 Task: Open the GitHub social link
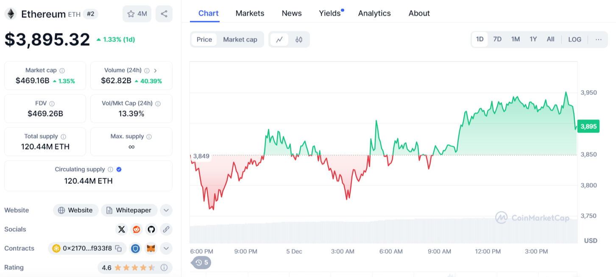coord(151,230)
